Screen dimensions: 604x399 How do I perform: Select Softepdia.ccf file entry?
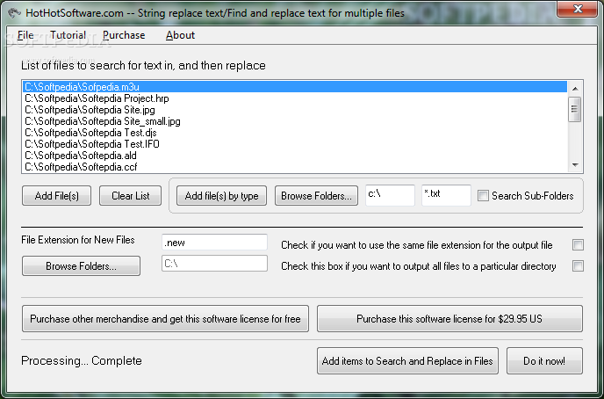[x=295, y=166]
